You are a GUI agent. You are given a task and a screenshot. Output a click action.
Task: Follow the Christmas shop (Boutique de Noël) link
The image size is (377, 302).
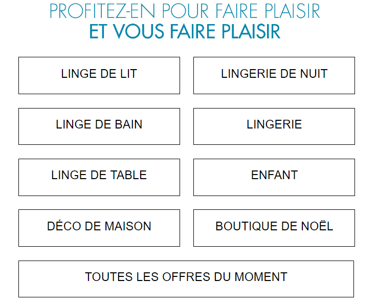(x=274, y=227)
